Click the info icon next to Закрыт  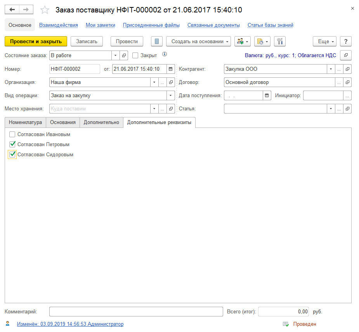164,55
